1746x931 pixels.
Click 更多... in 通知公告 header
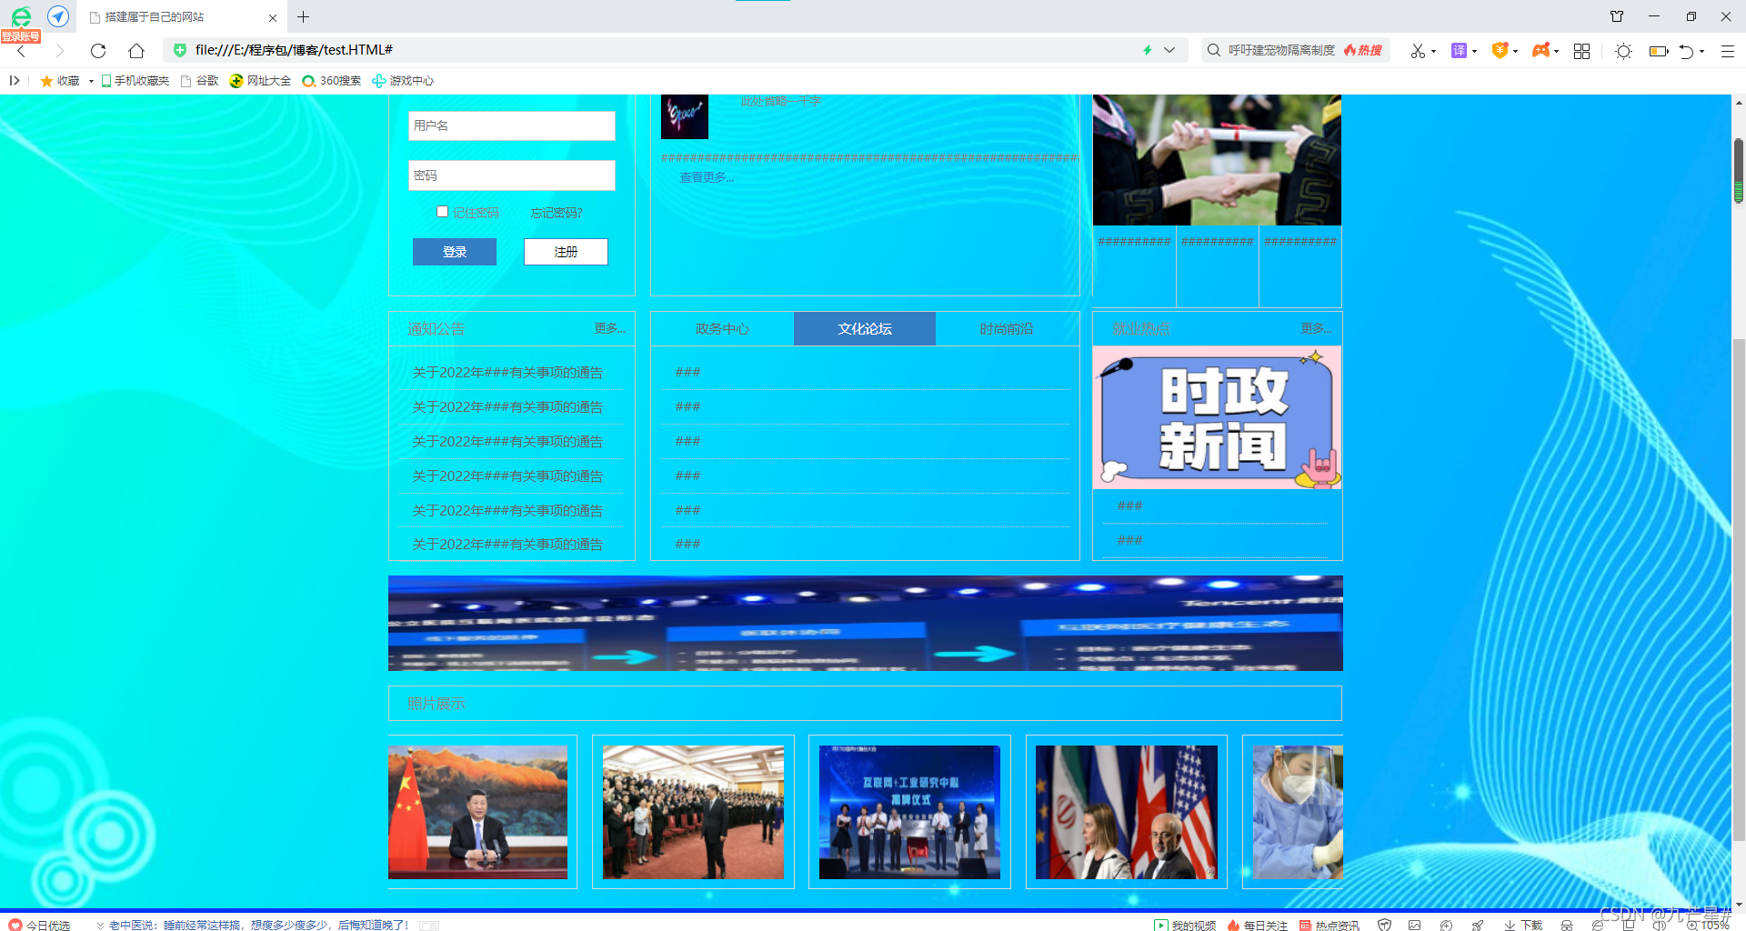click(x=609, y=328)
